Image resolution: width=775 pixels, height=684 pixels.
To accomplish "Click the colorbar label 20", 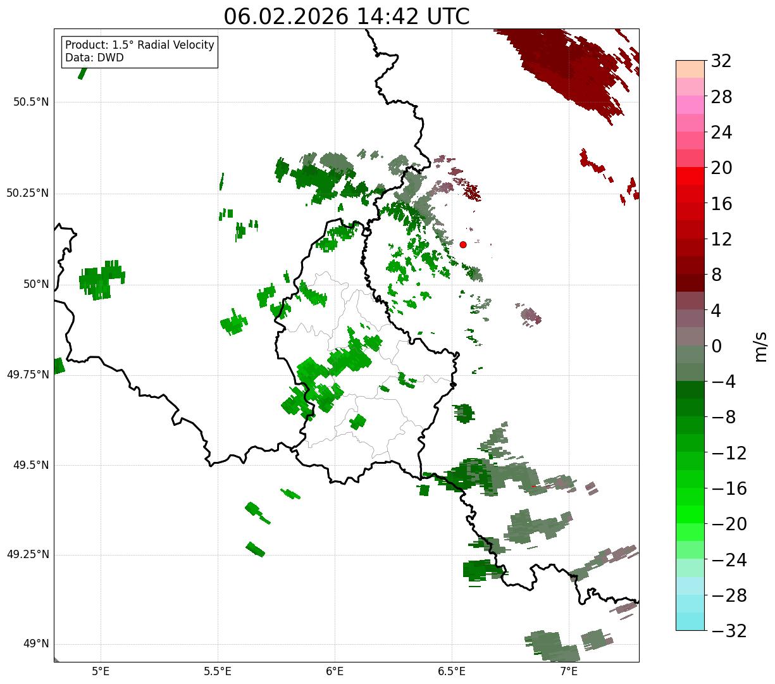I will coord(721,168).
